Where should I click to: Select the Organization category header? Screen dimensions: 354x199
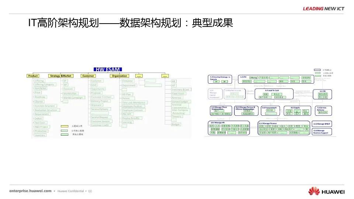coord(119,76)
